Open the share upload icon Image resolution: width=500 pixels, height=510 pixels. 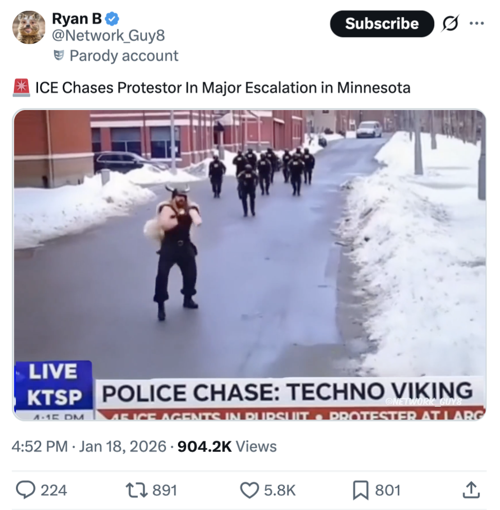click(x=471, y=490)
